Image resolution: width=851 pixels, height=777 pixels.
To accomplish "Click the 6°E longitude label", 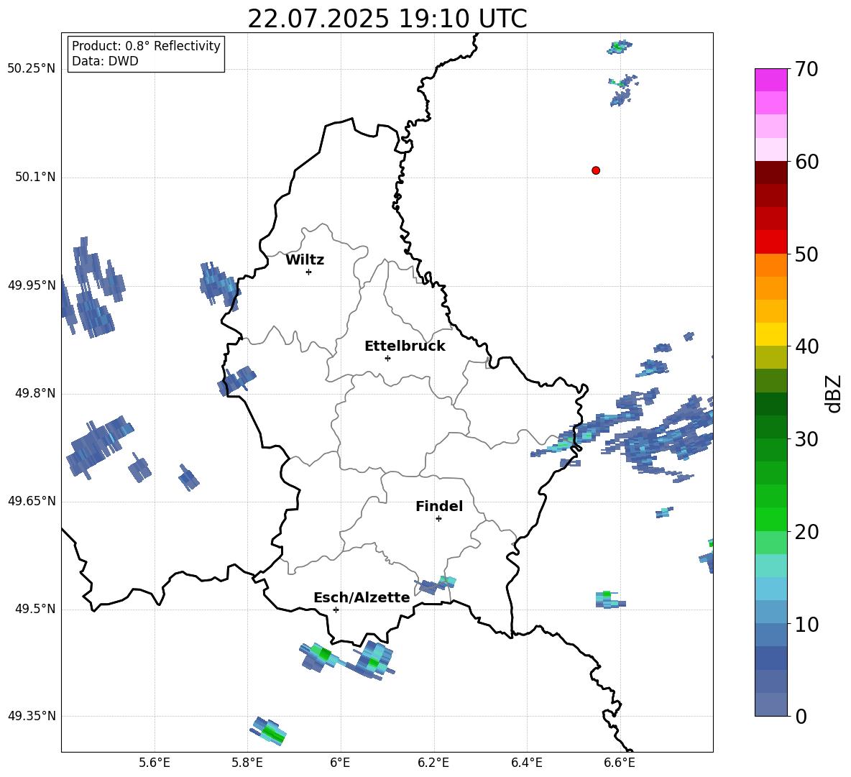I will [x=340, y=763].
